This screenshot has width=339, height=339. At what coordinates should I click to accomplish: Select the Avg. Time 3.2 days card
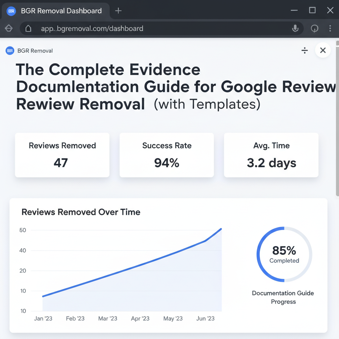tap(271, 155)
